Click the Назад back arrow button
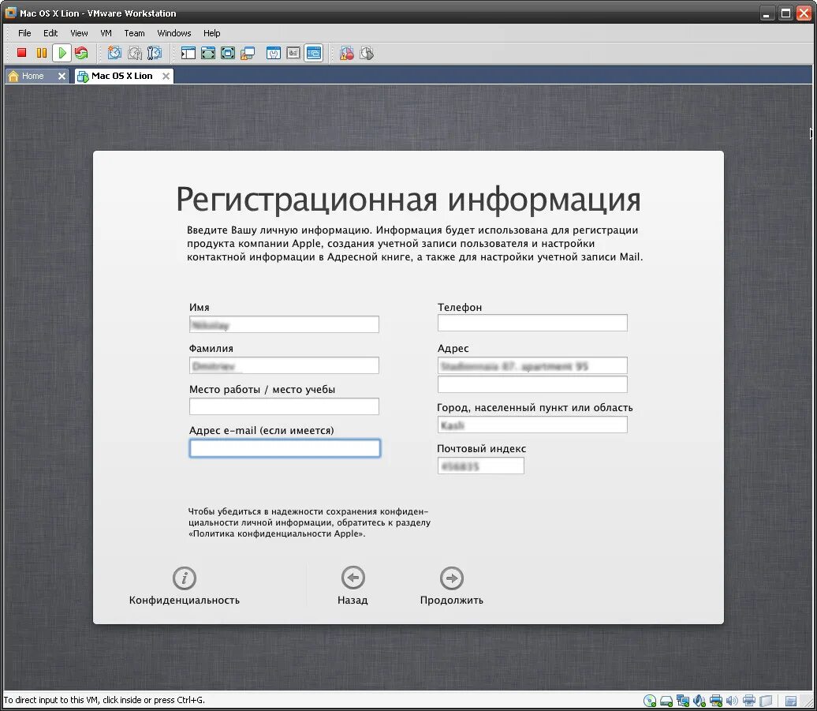The height and width of the screenshot is (711, 817). click(x=353, y=578)
